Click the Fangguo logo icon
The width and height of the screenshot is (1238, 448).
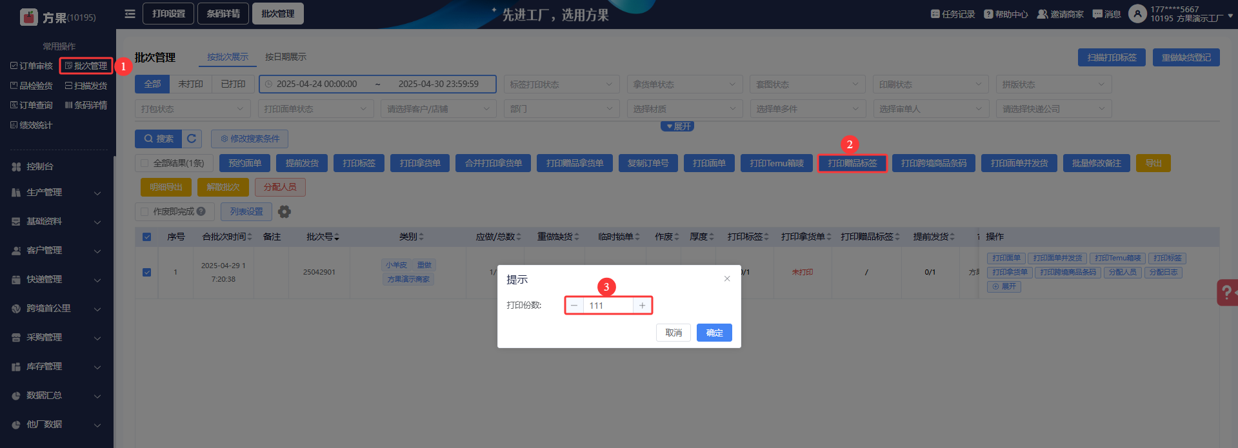pyautogui.click(x=29, y=17)
